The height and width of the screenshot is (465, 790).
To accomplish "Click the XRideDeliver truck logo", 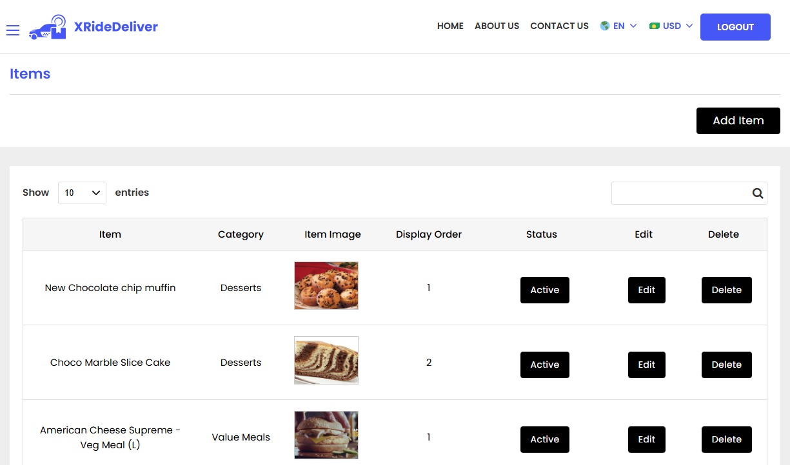I will point(47,27).
